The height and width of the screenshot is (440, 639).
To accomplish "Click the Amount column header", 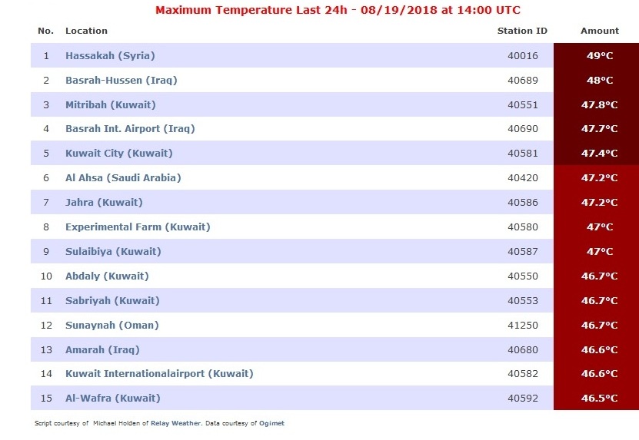I will point(600,31).
